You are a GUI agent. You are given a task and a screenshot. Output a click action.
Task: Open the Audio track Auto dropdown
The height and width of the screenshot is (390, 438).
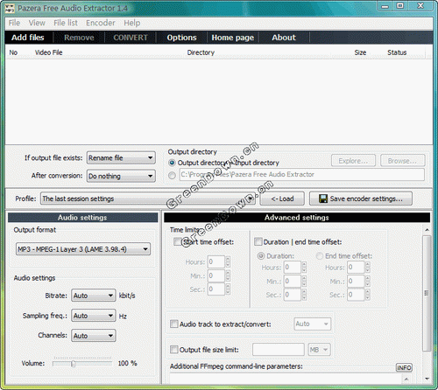(312, 324)
